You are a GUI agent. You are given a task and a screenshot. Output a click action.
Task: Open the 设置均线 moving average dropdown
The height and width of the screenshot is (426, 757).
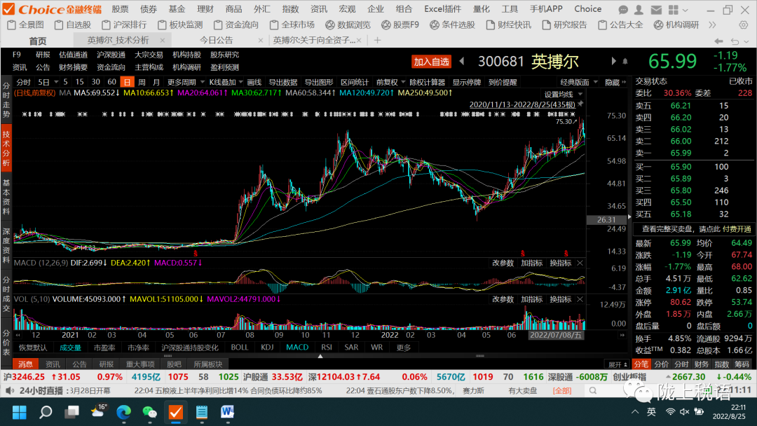564,94
